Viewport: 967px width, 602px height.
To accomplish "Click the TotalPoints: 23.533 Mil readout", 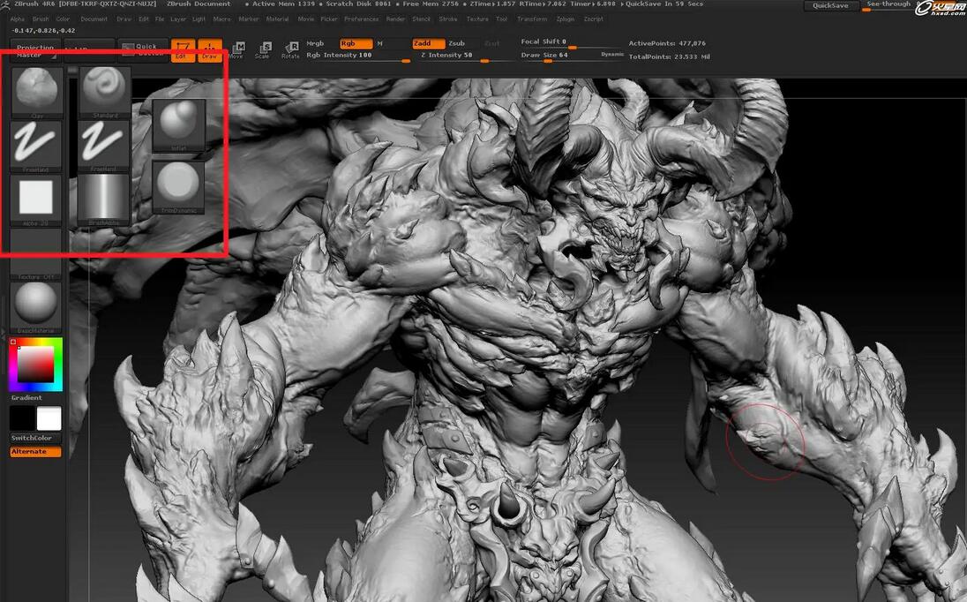I will pos(669,56).
